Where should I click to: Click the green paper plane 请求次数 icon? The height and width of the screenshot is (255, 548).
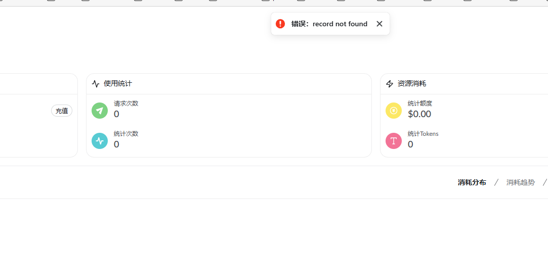pos(100,111)
